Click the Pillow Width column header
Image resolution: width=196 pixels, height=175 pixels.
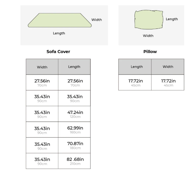coord(168,67)
